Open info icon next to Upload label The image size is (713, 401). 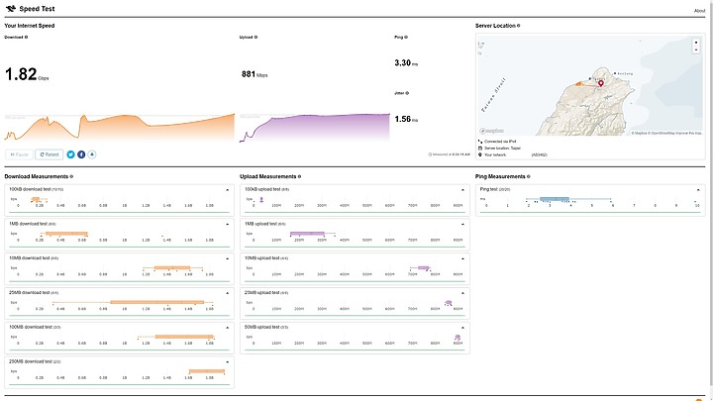pos(256,38)
